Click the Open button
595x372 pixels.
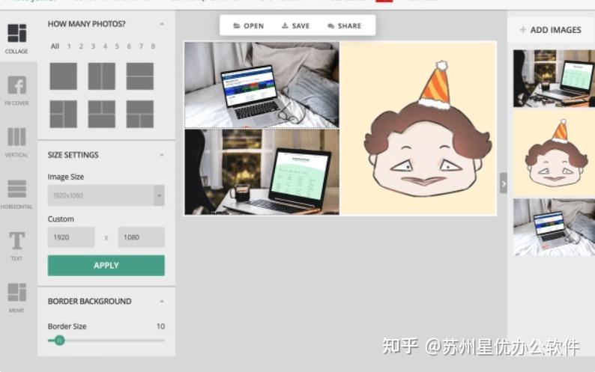249,25
